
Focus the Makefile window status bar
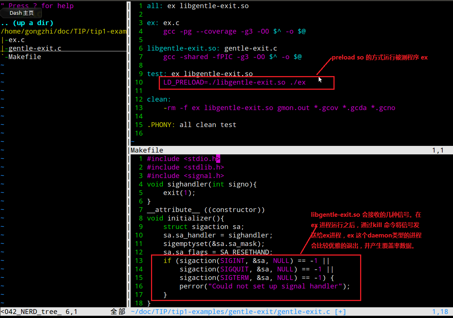(x=289, y=150)
